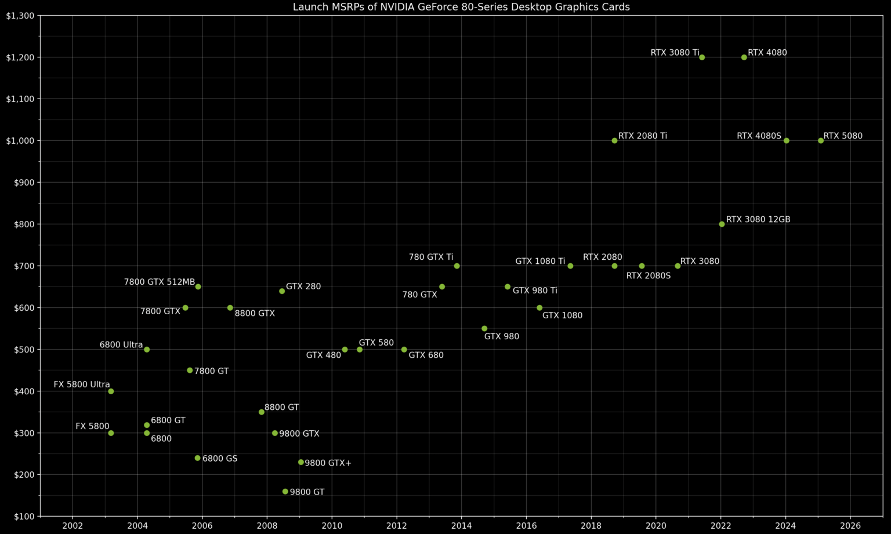The image size is (891, 534).
Task: Click the 9800 GT label
Action: (307, 492)
